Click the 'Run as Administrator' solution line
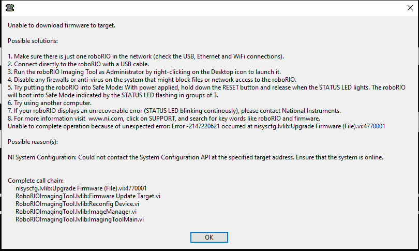This screenshot has height=251, width=419. pyautogui.click(x=144, y=72)
